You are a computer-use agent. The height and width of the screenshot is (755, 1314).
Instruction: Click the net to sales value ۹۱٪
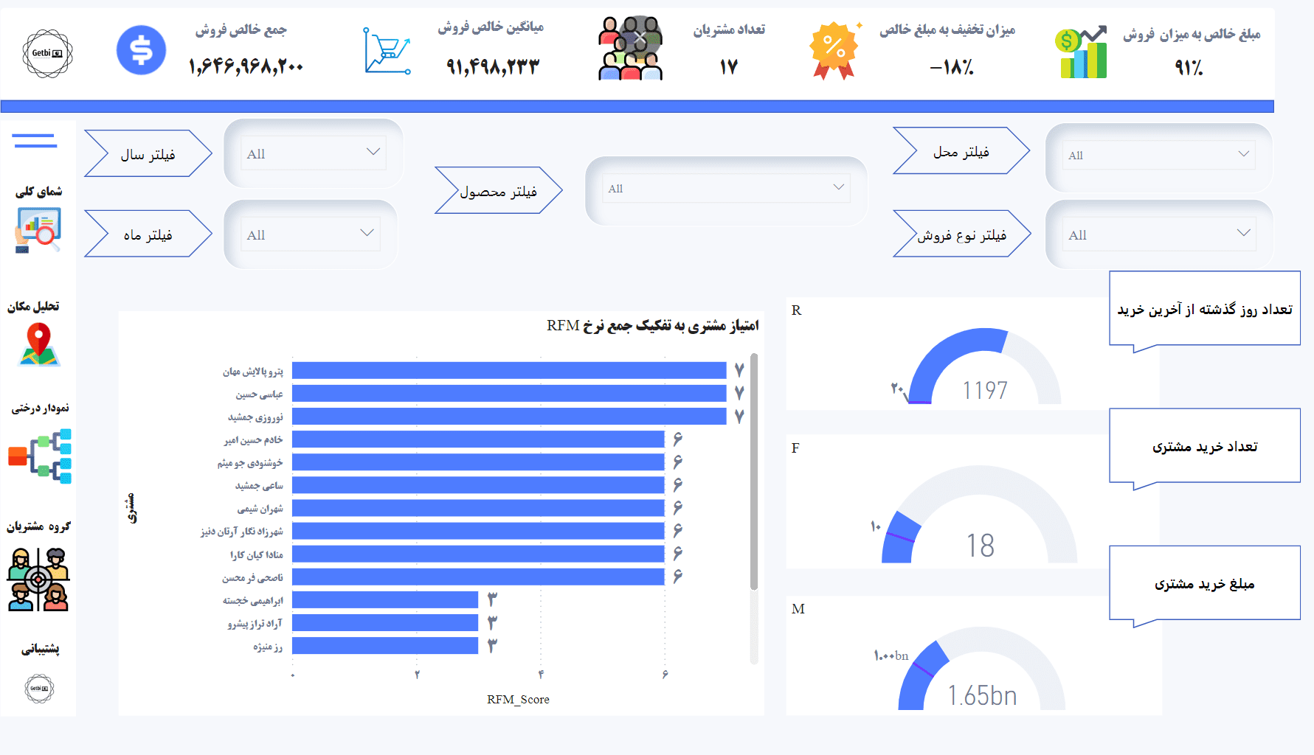tap(1189, 68)
